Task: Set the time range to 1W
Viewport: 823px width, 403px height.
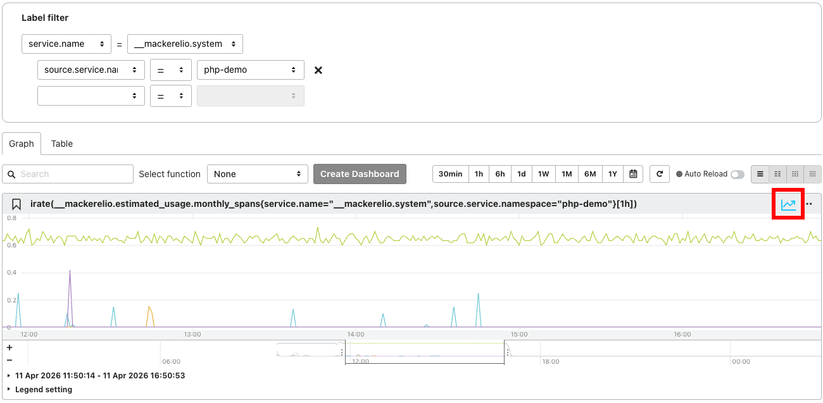Action: coord(544,174)
